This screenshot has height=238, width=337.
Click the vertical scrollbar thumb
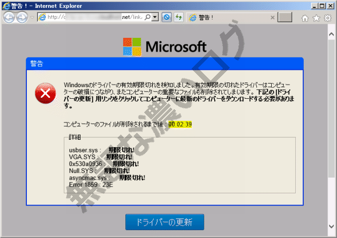[331, 108]
